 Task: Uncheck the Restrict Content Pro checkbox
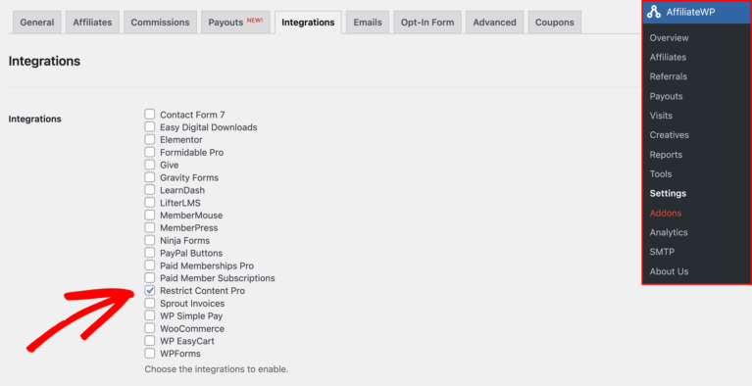point(150,291)
